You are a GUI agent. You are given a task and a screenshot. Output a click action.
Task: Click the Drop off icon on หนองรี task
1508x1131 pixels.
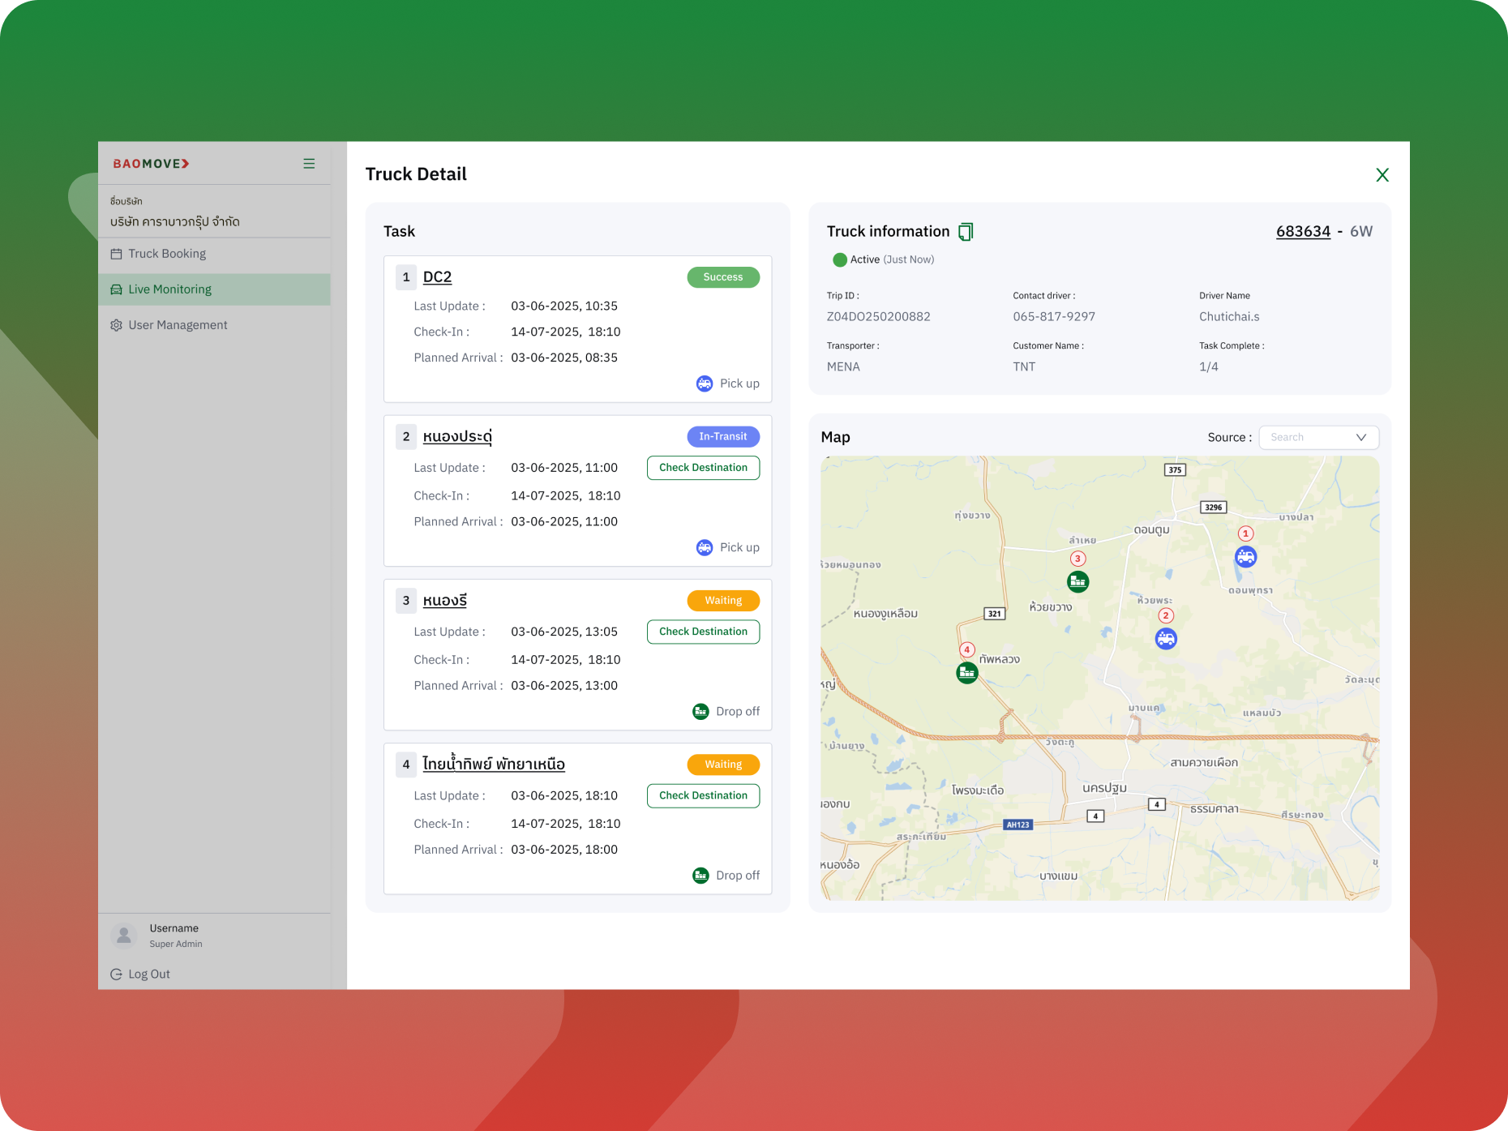tap(700, 711)
